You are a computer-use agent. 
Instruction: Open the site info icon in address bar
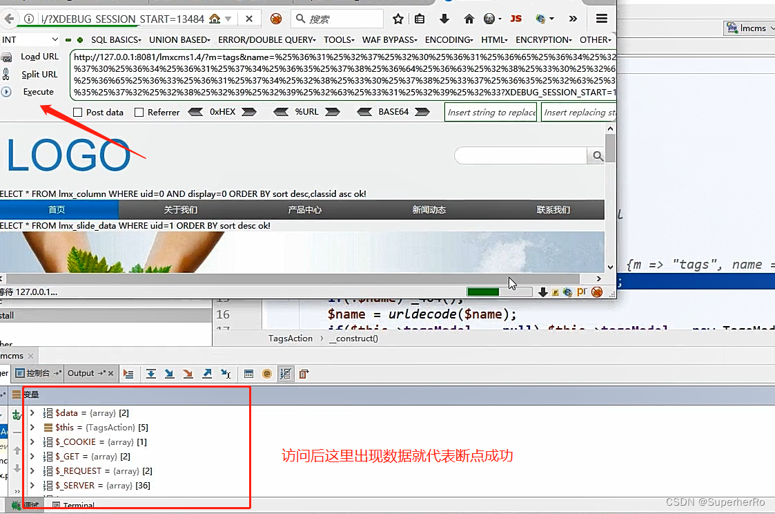pyautogui.click(x=29, y=19)
